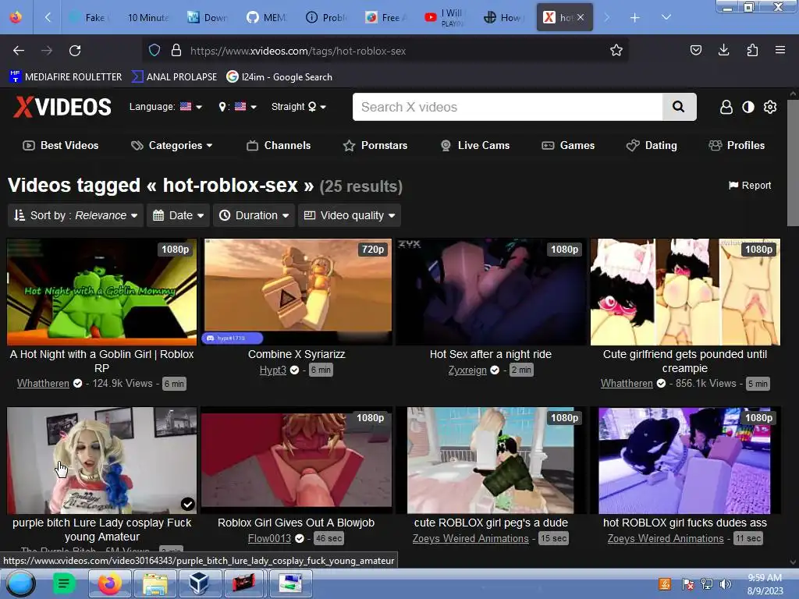Open the extensions puzzle-piece menu
The height and width of the screenshot is (599, 799).
tap(752, 50)
